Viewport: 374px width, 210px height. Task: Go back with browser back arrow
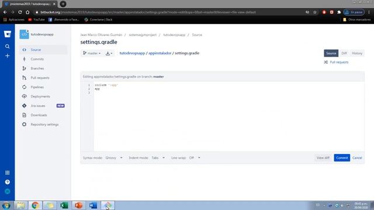coord(5,12)
